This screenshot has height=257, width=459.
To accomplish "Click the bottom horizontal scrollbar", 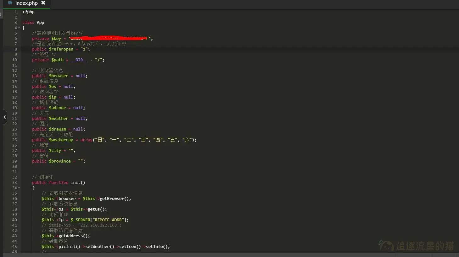I will (220, 255).
